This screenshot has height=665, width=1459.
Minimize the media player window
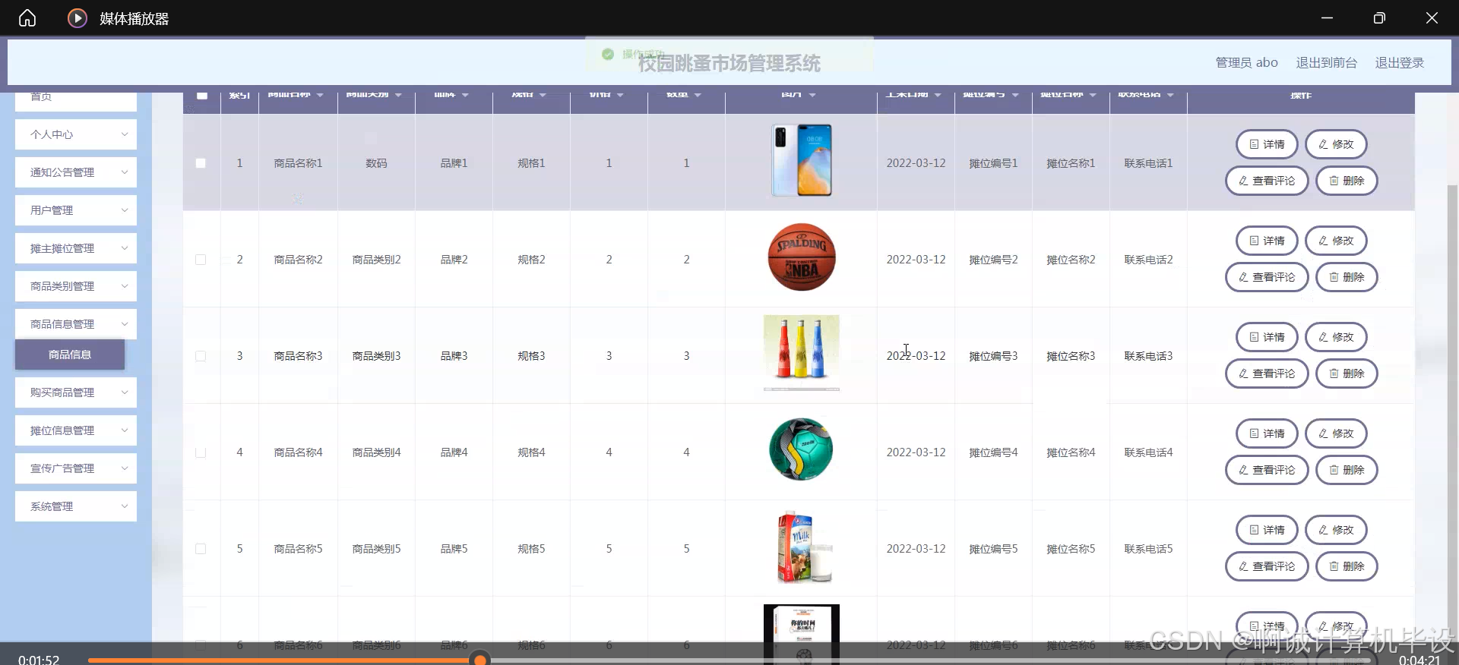pos(1327,17)
